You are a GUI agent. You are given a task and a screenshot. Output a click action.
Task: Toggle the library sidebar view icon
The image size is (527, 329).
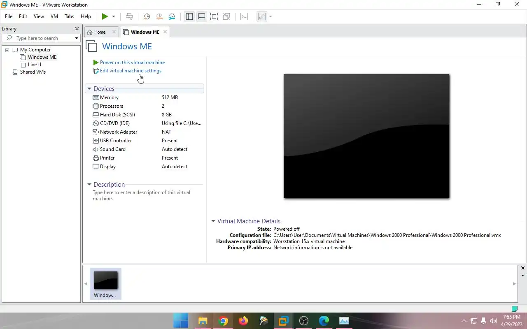[x=189, y=16]
